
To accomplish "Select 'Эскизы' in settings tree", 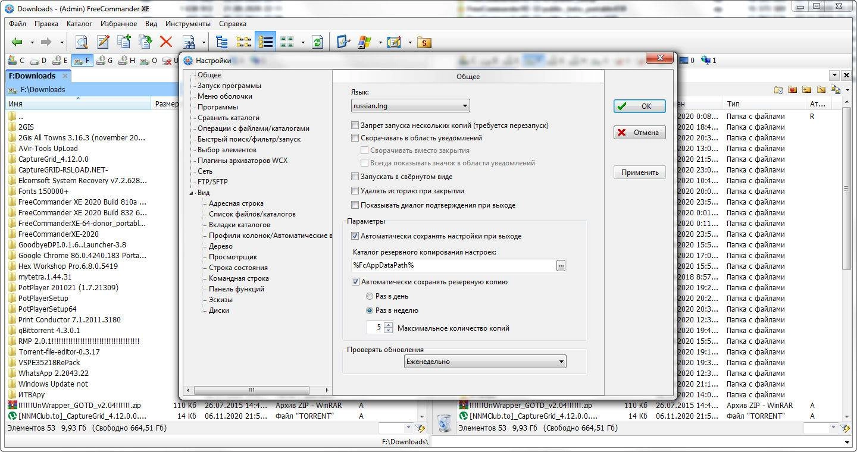I will coord(221,300).
